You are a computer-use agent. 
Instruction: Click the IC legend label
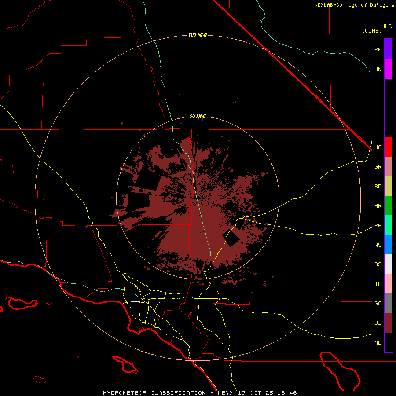[378, 284]
